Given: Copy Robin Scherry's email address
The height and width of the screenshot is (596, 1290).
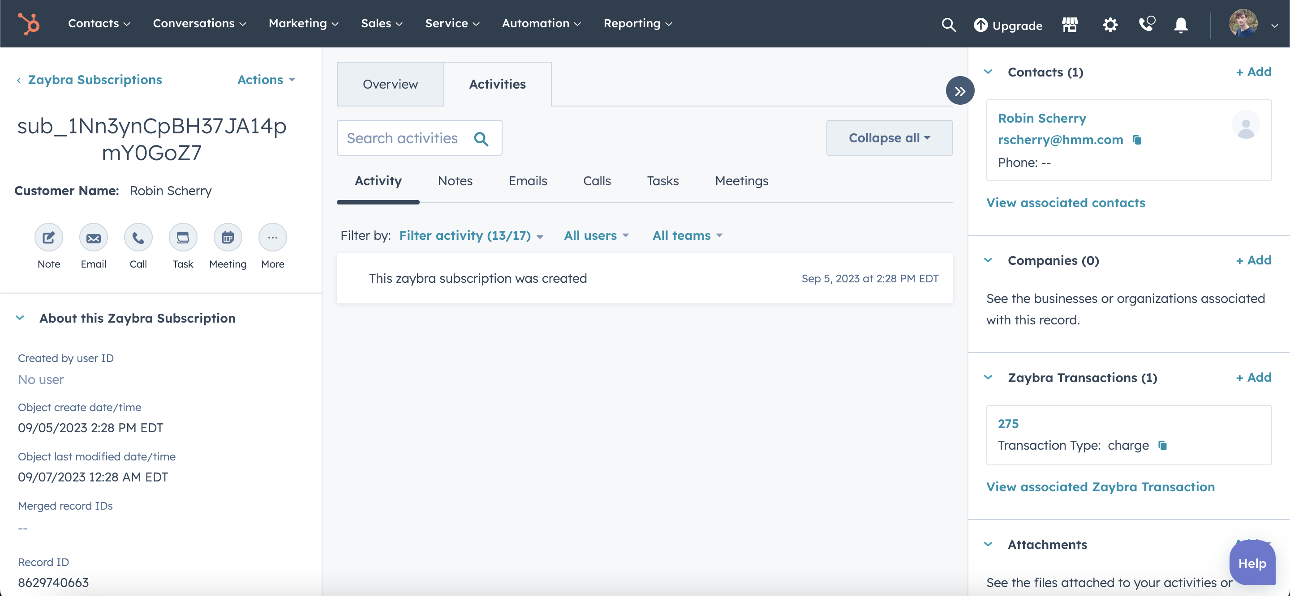Looking at the screenshot, I should [x=1137, y=140].
